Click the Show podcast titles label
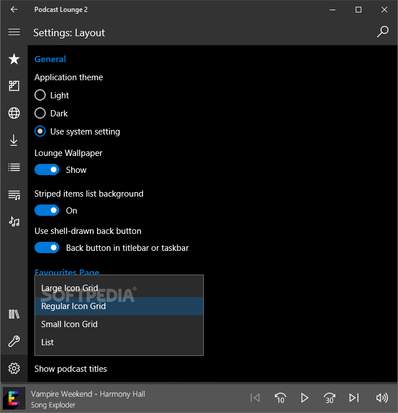Screen dimensions: 398x413 pyautogui.click(x=71, y=369)
